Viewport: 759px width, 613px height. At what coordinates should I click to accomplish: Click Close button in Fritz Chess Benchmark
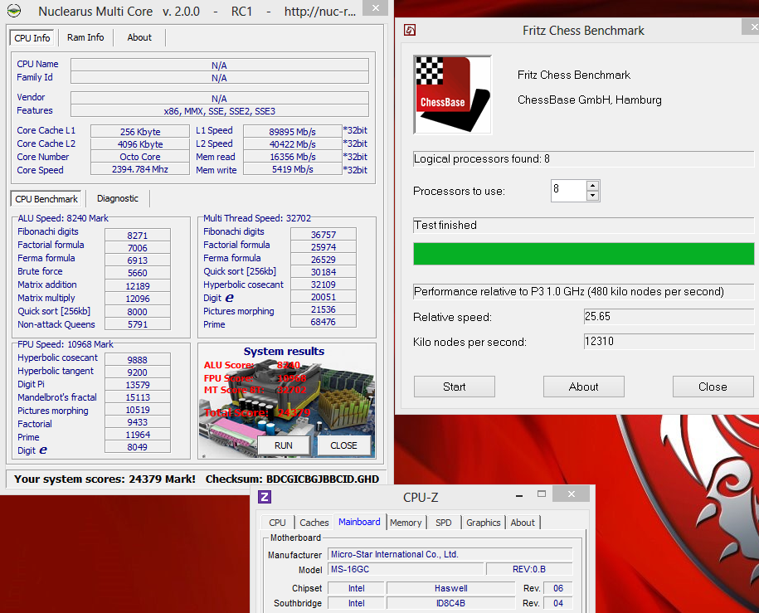pos(713,387)
